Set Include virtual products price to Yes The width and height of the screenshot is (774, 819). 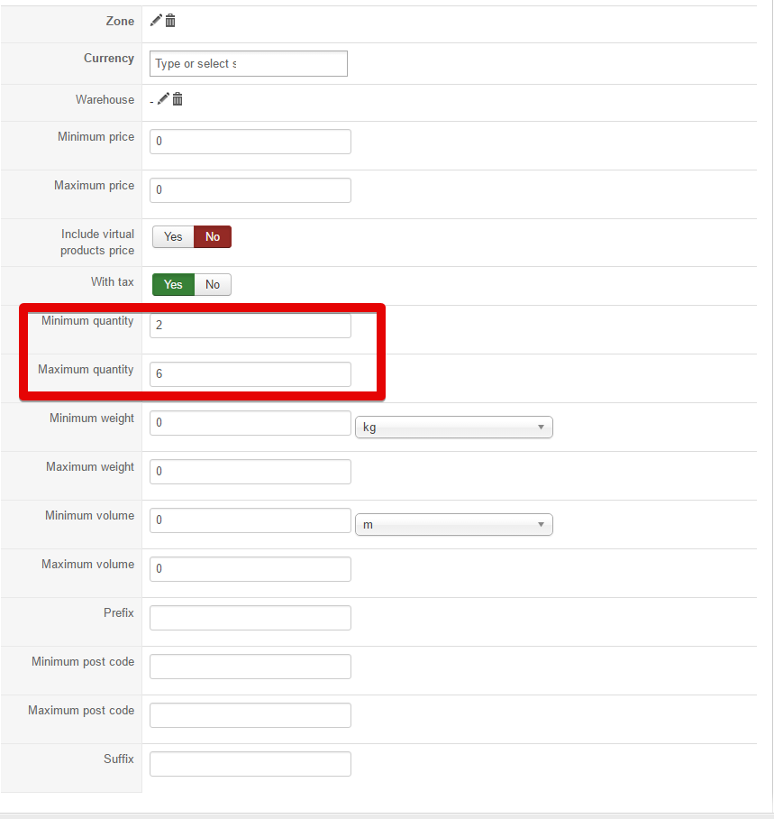pyautogui.click(x=173, y=236)
